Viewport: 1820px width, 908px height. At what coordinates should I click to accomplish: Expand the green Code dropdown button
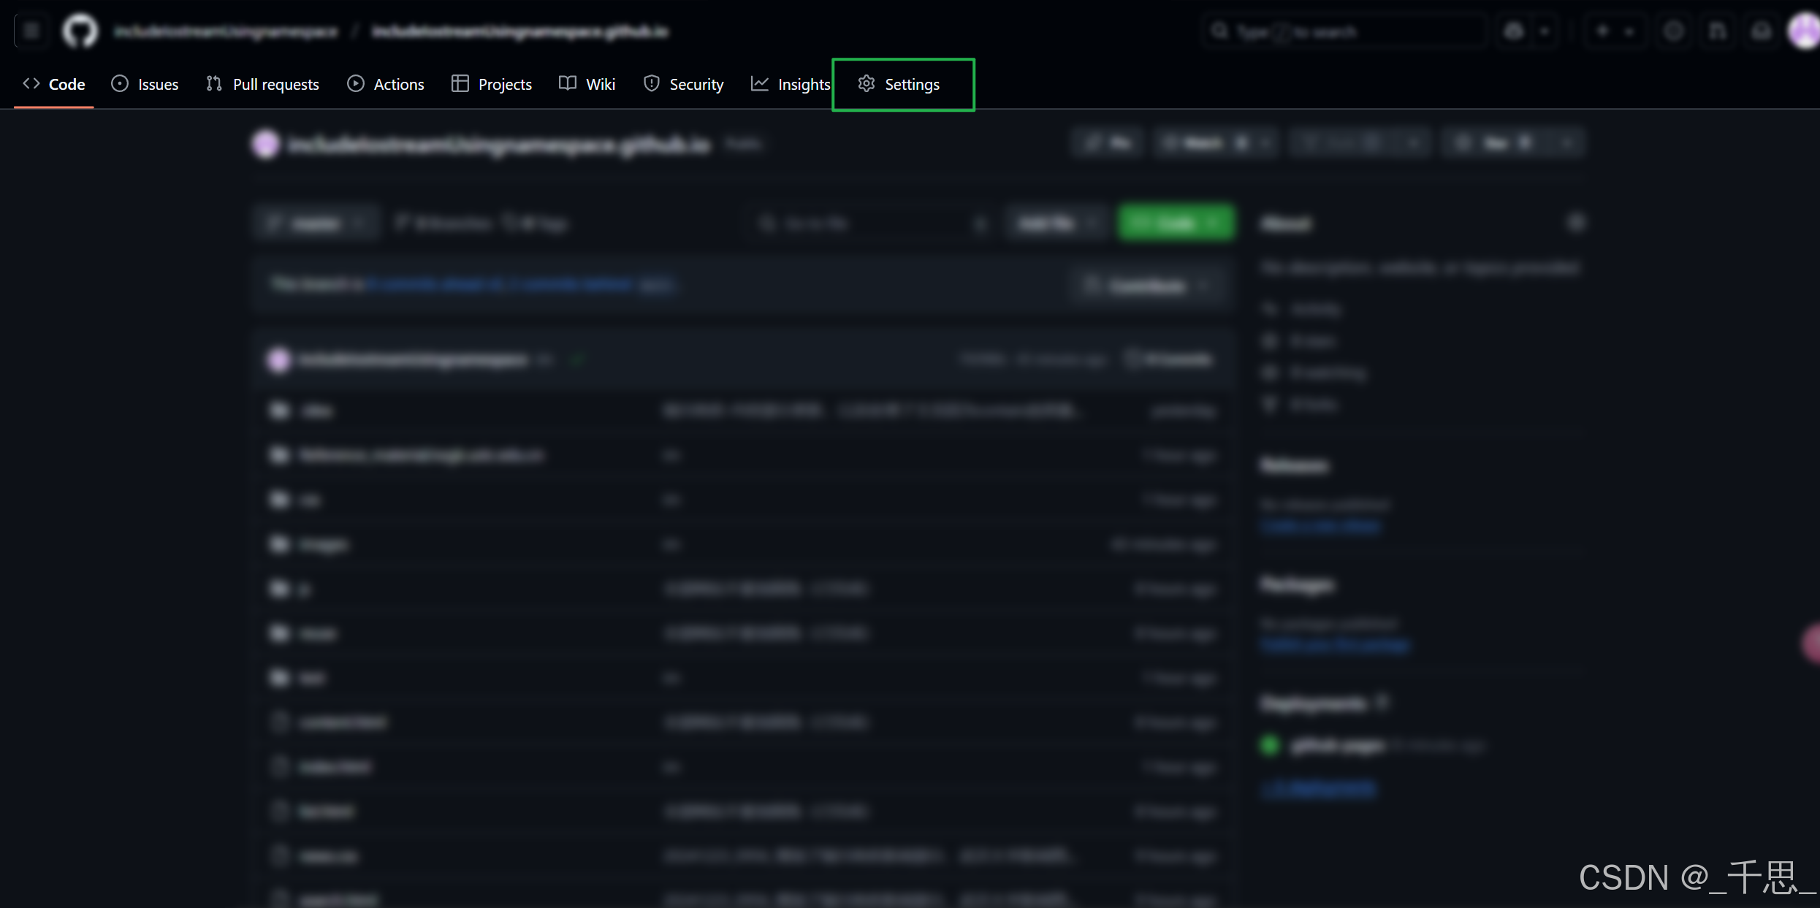(x=1176, y=223)
